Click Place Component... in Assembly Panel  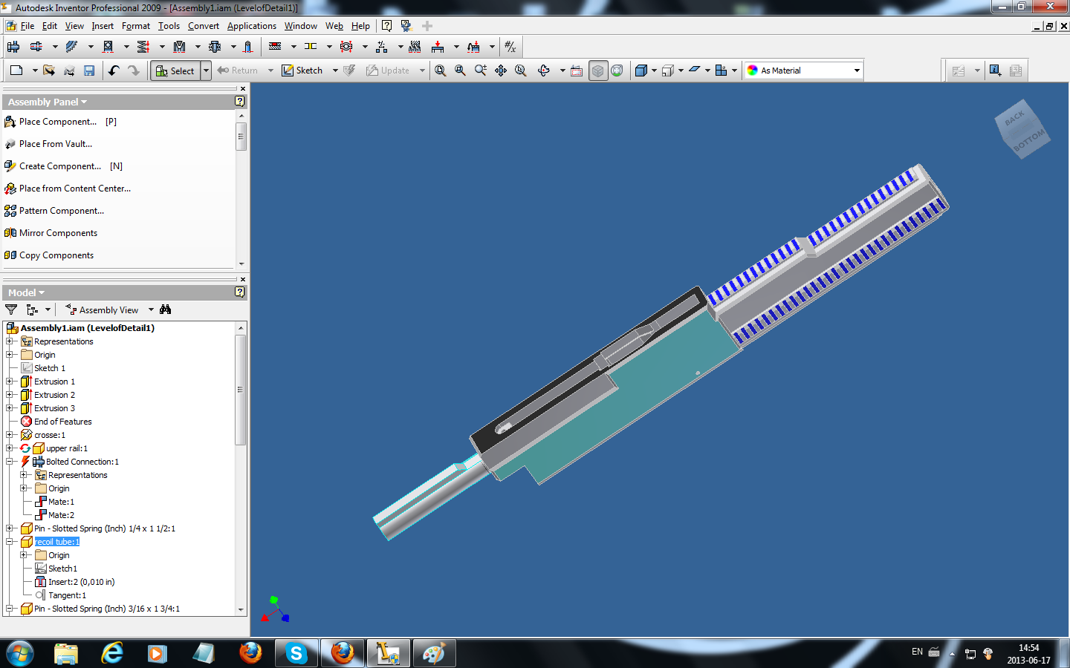58,122
